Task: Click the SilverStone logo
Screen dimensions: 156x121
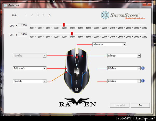Action: [123, 15]
